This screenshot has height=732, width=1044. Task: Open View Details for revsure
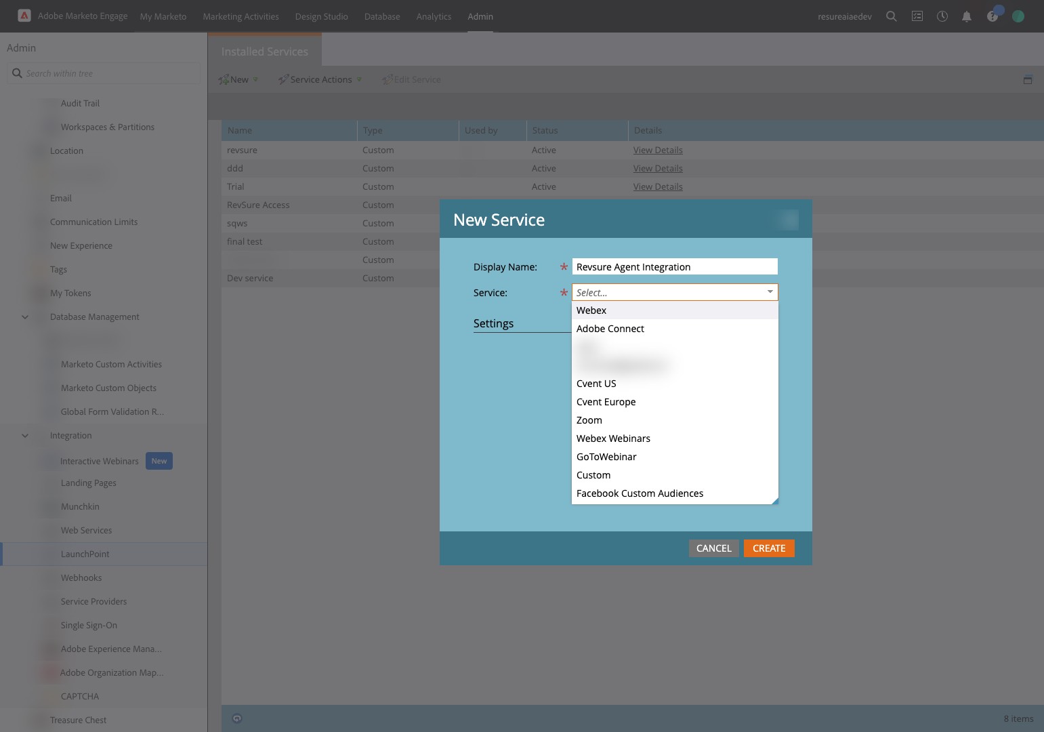tap(658, 150)
